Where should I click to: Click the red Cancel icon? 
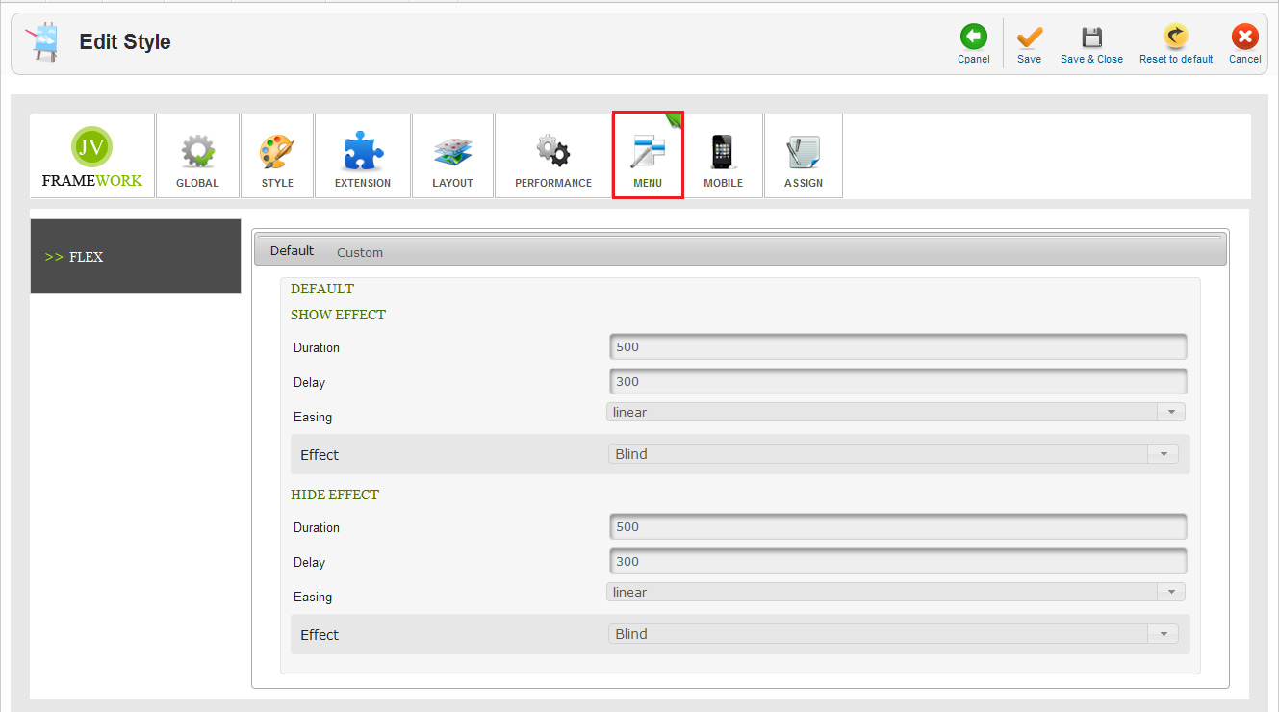(x=1244, y=38)
